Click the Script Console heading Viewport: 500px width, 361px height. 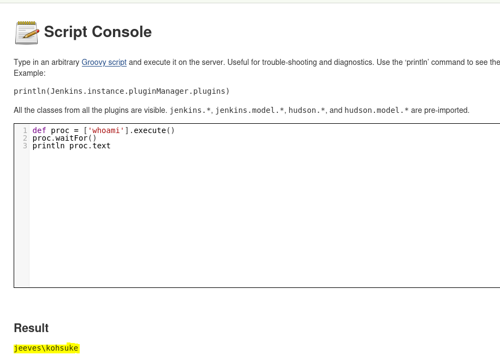point(98,32)
